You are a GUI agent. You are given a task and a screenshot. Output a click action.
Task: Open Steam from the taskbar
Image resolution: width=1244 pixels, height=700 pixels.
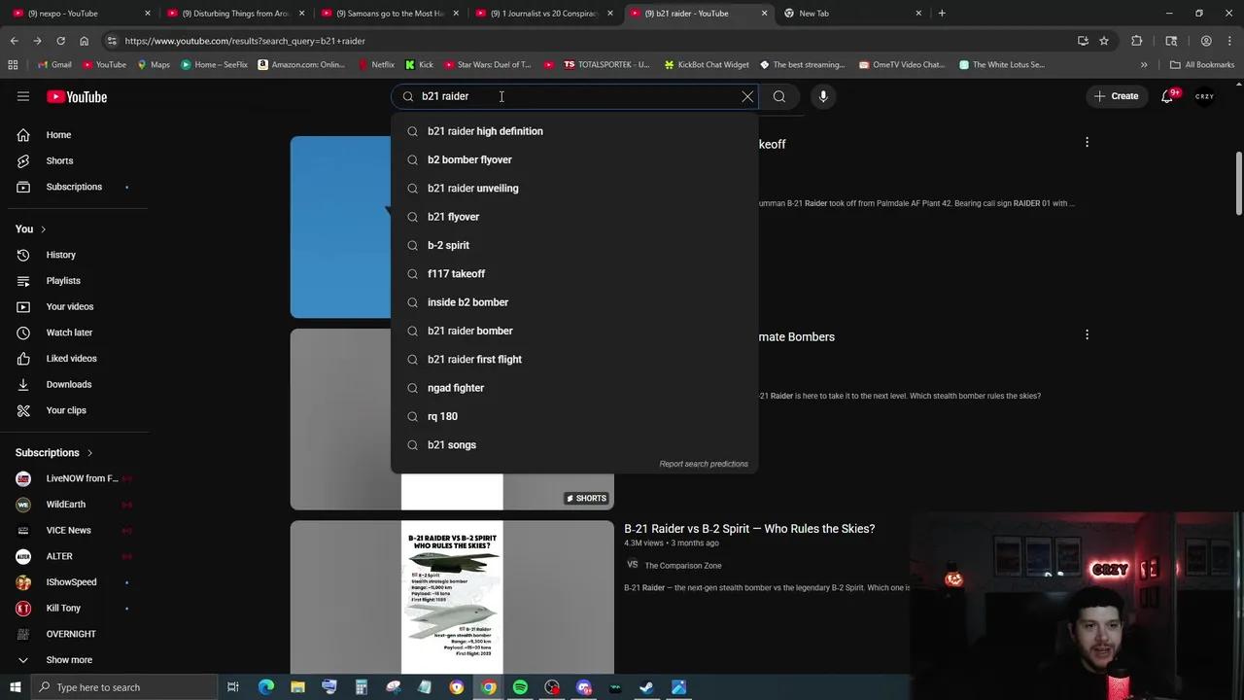point(646,687)
